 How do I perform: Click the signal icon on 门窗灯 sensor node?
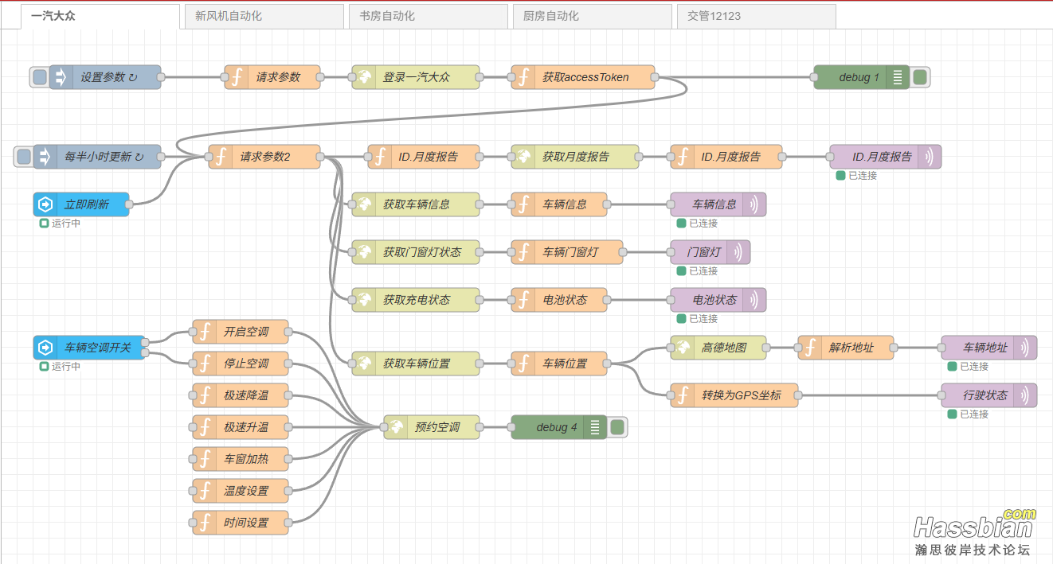click(x=738, y=252)
